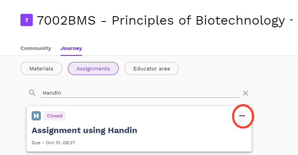Click the Handin H logo icon
This screenshot has width=298, height=155.
[x=36, y=116]
